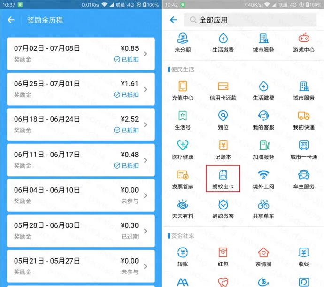Tap the 全部应用 search field
This screenshot has width=324, height=287.
tap(250, 20)
